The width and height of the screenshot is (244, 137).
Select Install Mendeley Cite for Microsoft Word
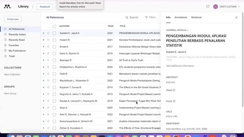click(80, 3)
